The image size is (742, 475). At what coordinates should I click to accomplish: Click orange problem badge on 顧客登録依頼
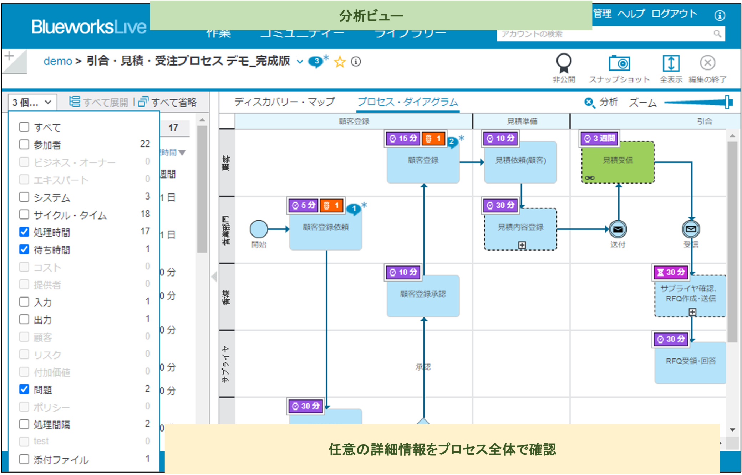click(x=331, y=206)
